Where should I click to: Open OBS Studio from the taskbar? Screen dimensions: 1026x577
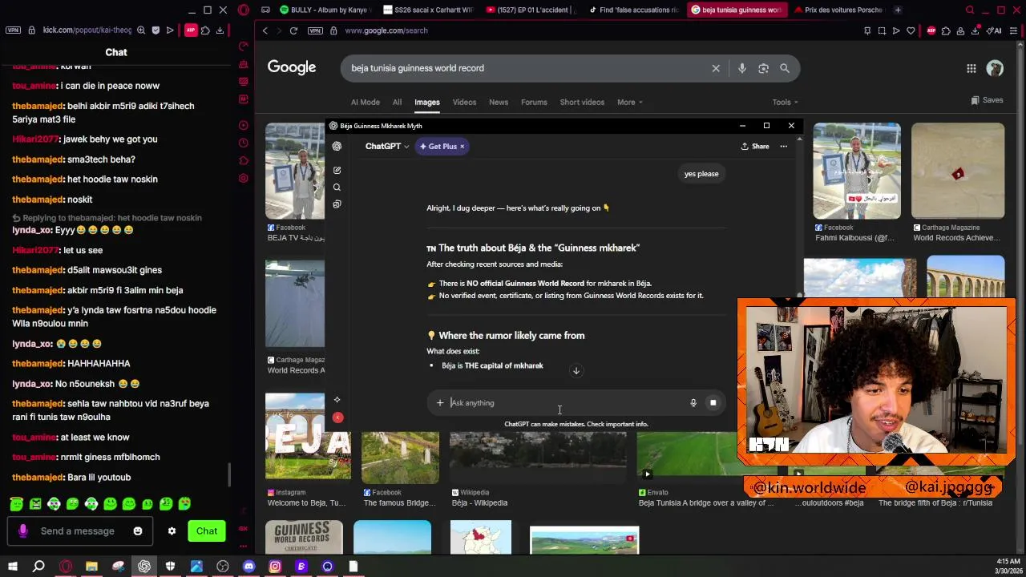(223, 567)
